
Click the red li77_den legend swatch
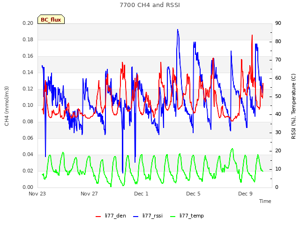(x=98, y=217)
